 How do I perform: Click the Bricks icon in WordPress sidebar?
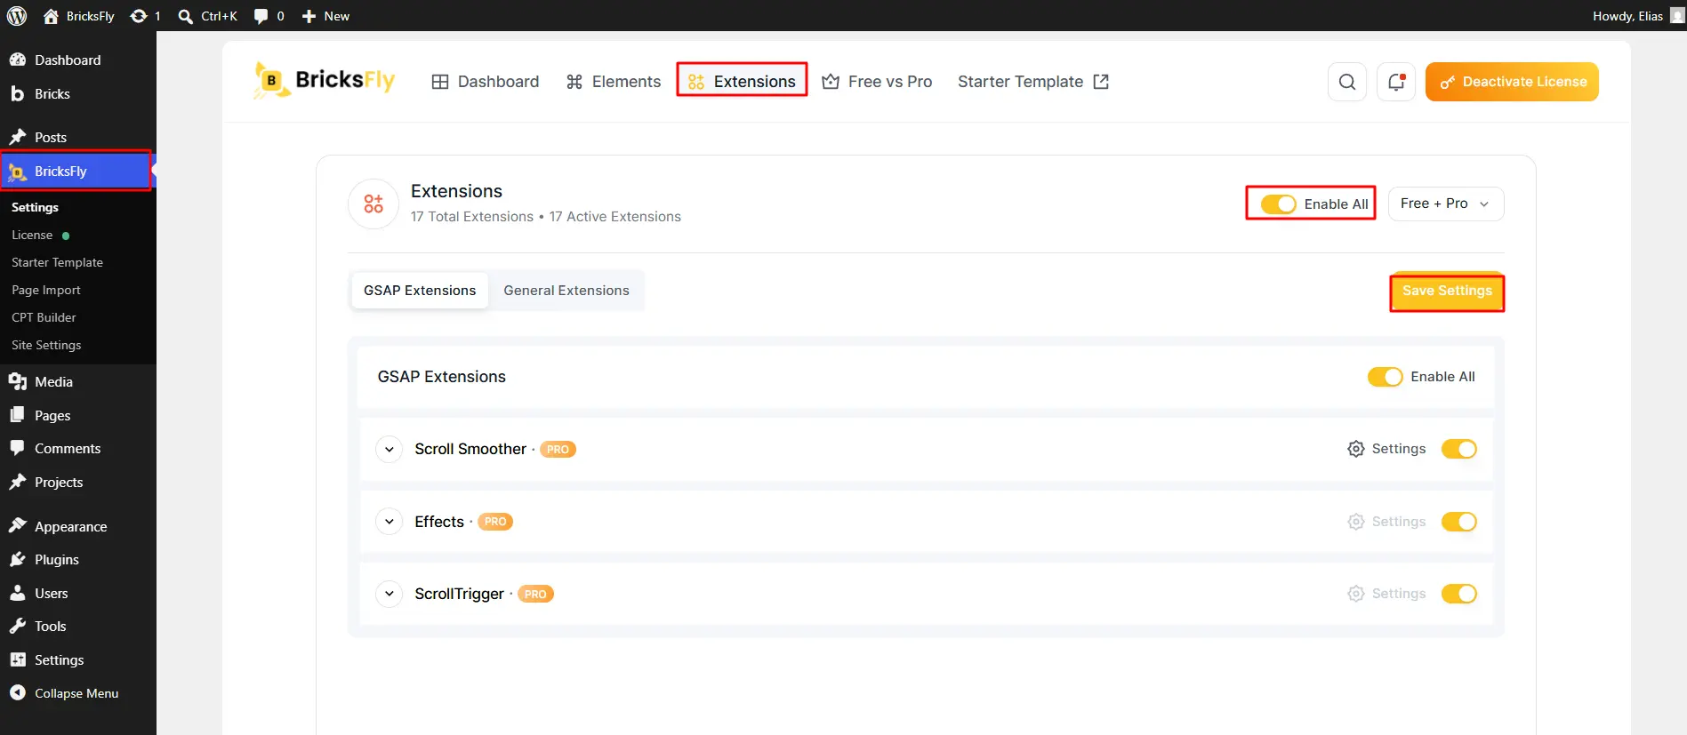[17, 93]
